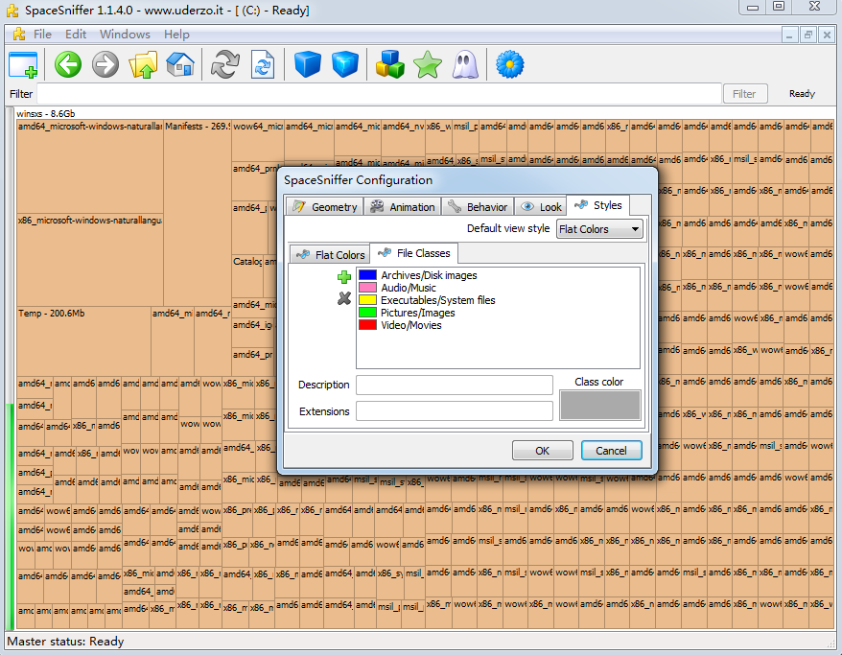The height and width of the screenshot is (655, 842).
Task: Click the grey Class color box
Action: pyautogui.click(x=599, y=405)
